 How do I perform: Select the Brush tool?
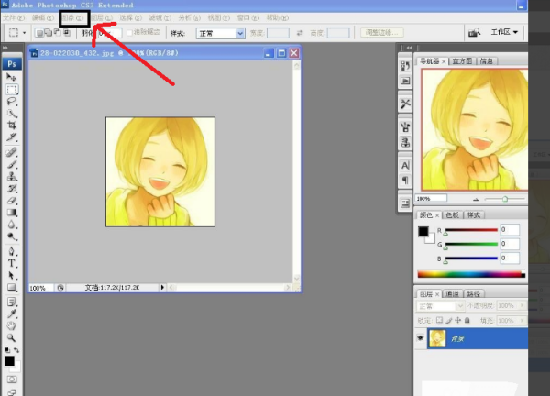[12, 164]
